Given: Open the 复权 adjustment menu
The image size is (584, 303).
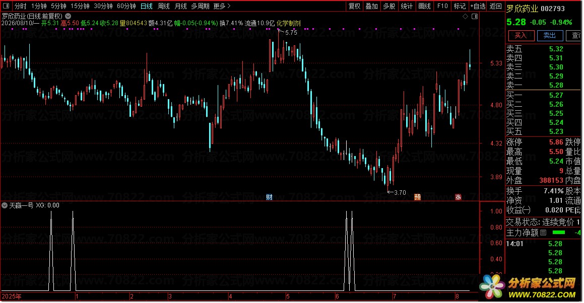Looking at the screenshot, I should 354,6.
